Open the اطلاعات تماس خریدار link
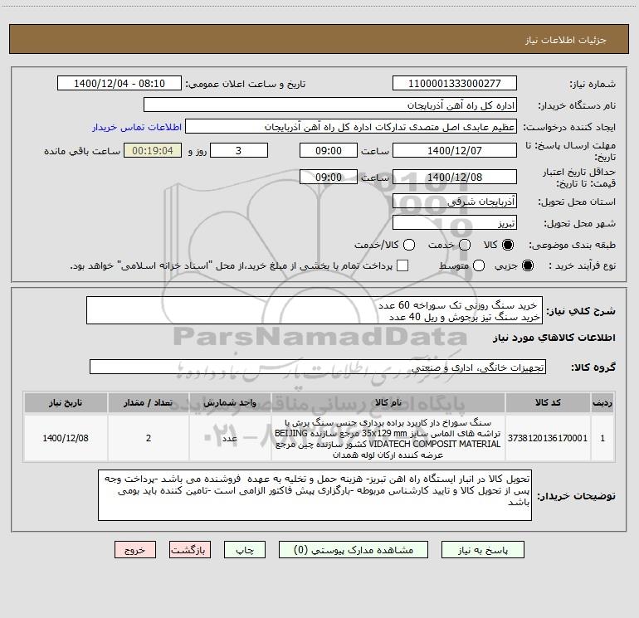Image resolution: width=639 pixels, height=618 pixels. tap(137, 127)
